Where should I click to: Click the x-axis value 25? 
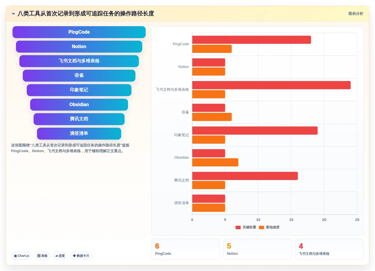tap(357, 220)
